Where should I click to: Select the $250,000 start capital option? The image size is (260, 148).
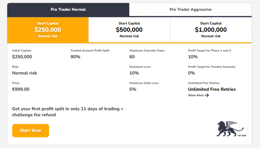click(x=48, y=30)
